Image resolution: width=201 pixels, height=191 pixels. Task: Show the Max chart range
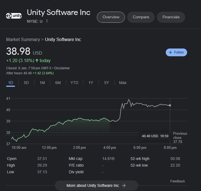[123, 83]
